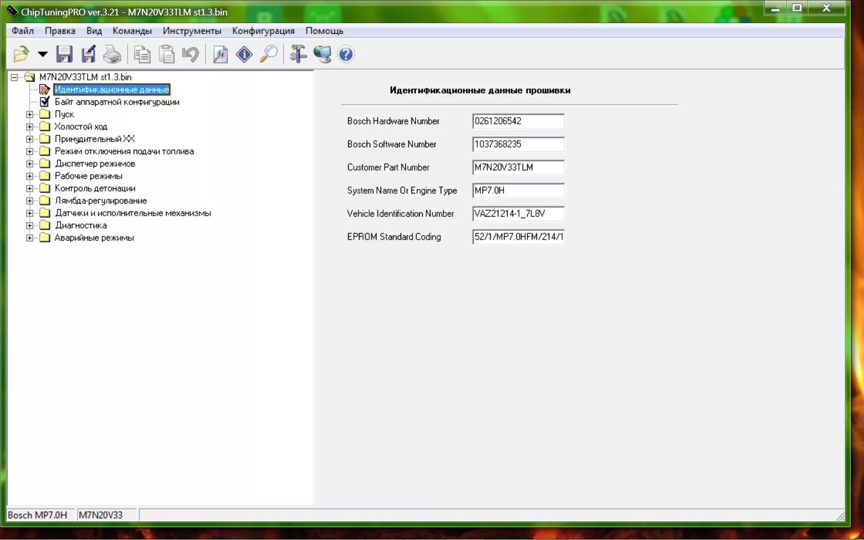The width and height of the screenshot is (864, 540).
Task: Select the Диспетчер режимов tree label
Action: tap(95, 164)
